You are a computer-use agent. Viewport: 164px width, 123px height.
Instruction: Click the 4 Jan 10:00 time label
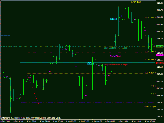123,121
